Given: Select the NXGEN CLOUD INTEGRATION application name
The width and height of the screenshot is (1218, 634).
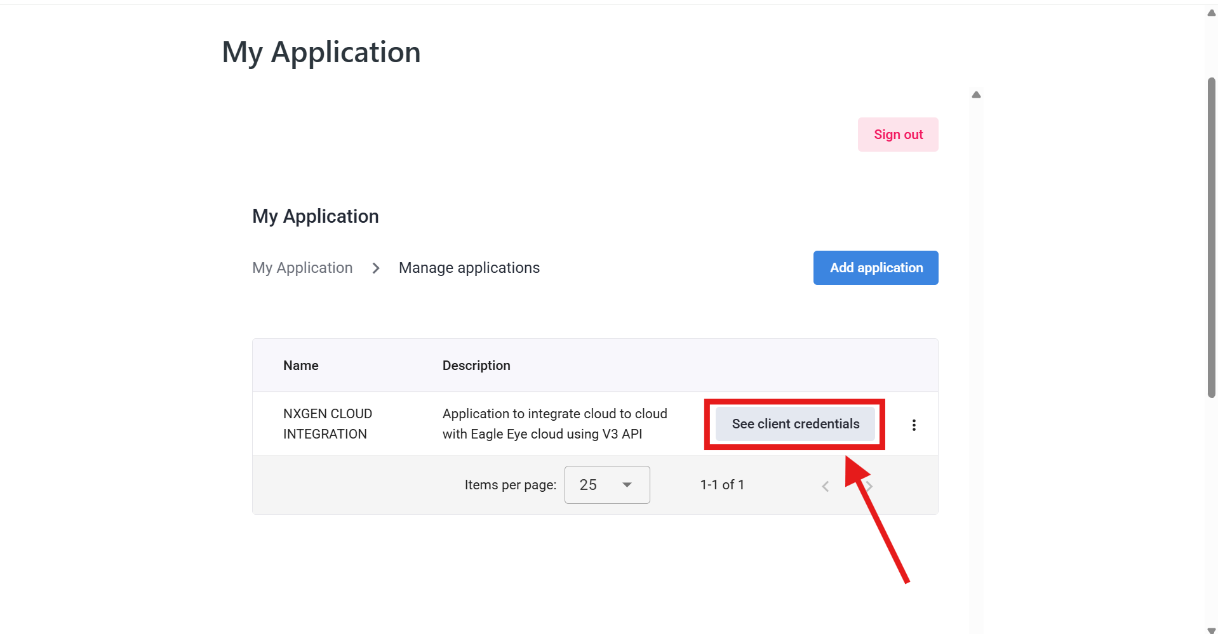Looking at the screenshot, I should click(327, 424).
